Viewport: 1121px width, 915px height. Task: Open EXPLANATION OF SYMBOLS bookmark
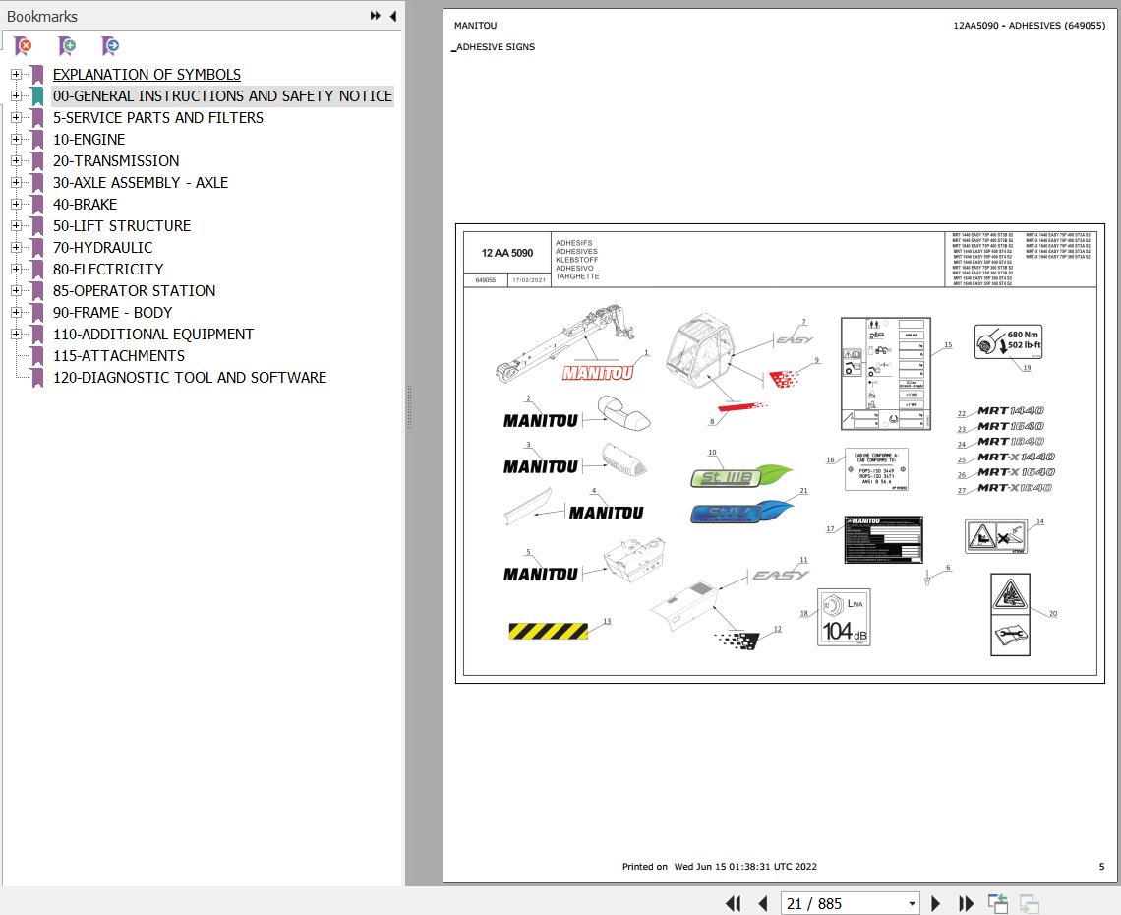point(146,74)
